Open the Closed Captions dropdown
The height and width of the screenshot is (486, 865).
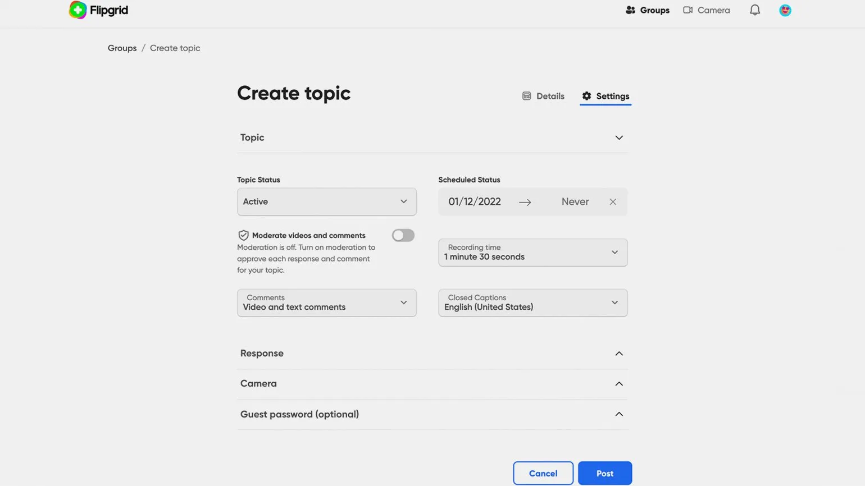[x=532, y=303]
